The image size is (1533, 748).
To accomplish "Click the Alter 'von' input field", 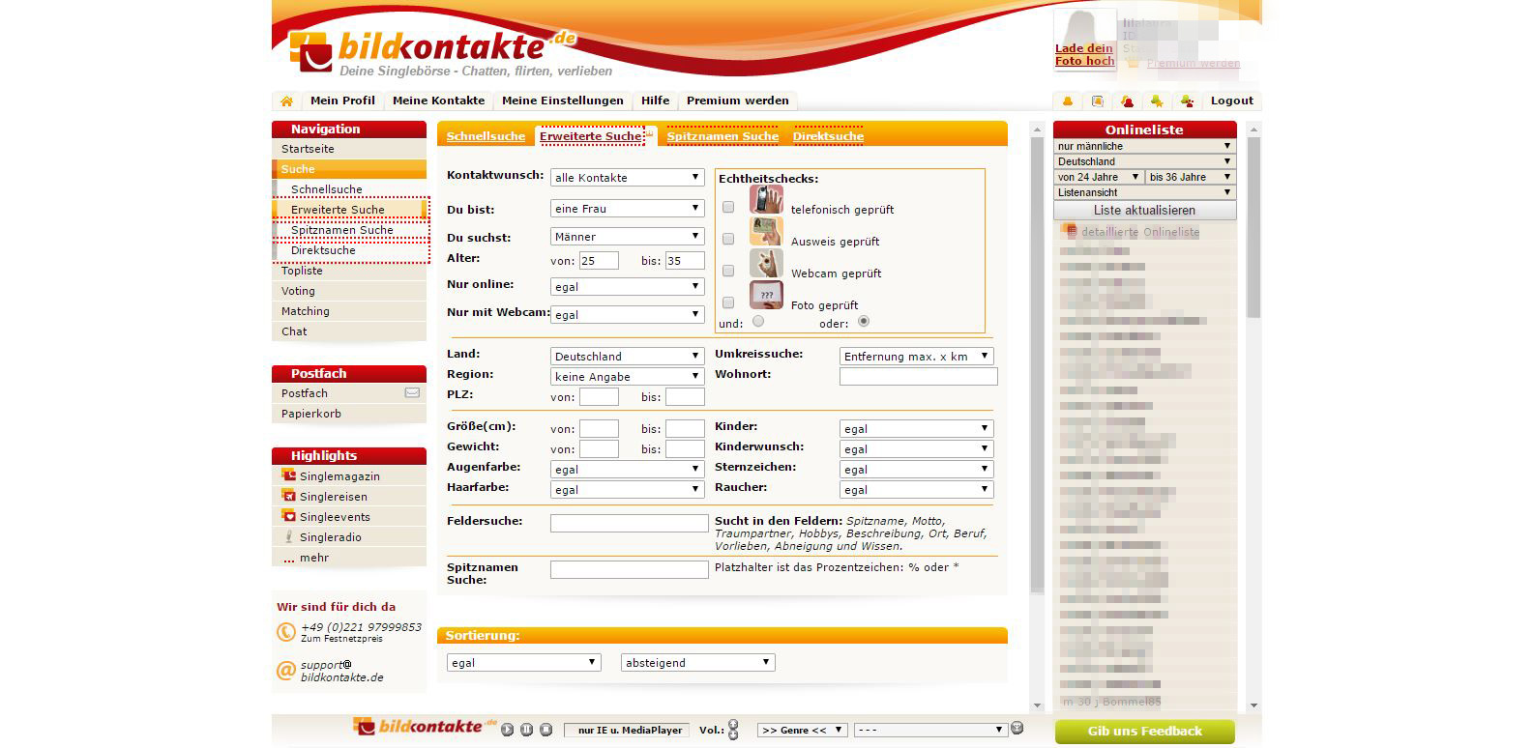I will pos(599,261).
